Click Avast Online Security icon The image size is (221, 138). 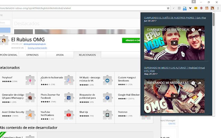coord(30,115)
